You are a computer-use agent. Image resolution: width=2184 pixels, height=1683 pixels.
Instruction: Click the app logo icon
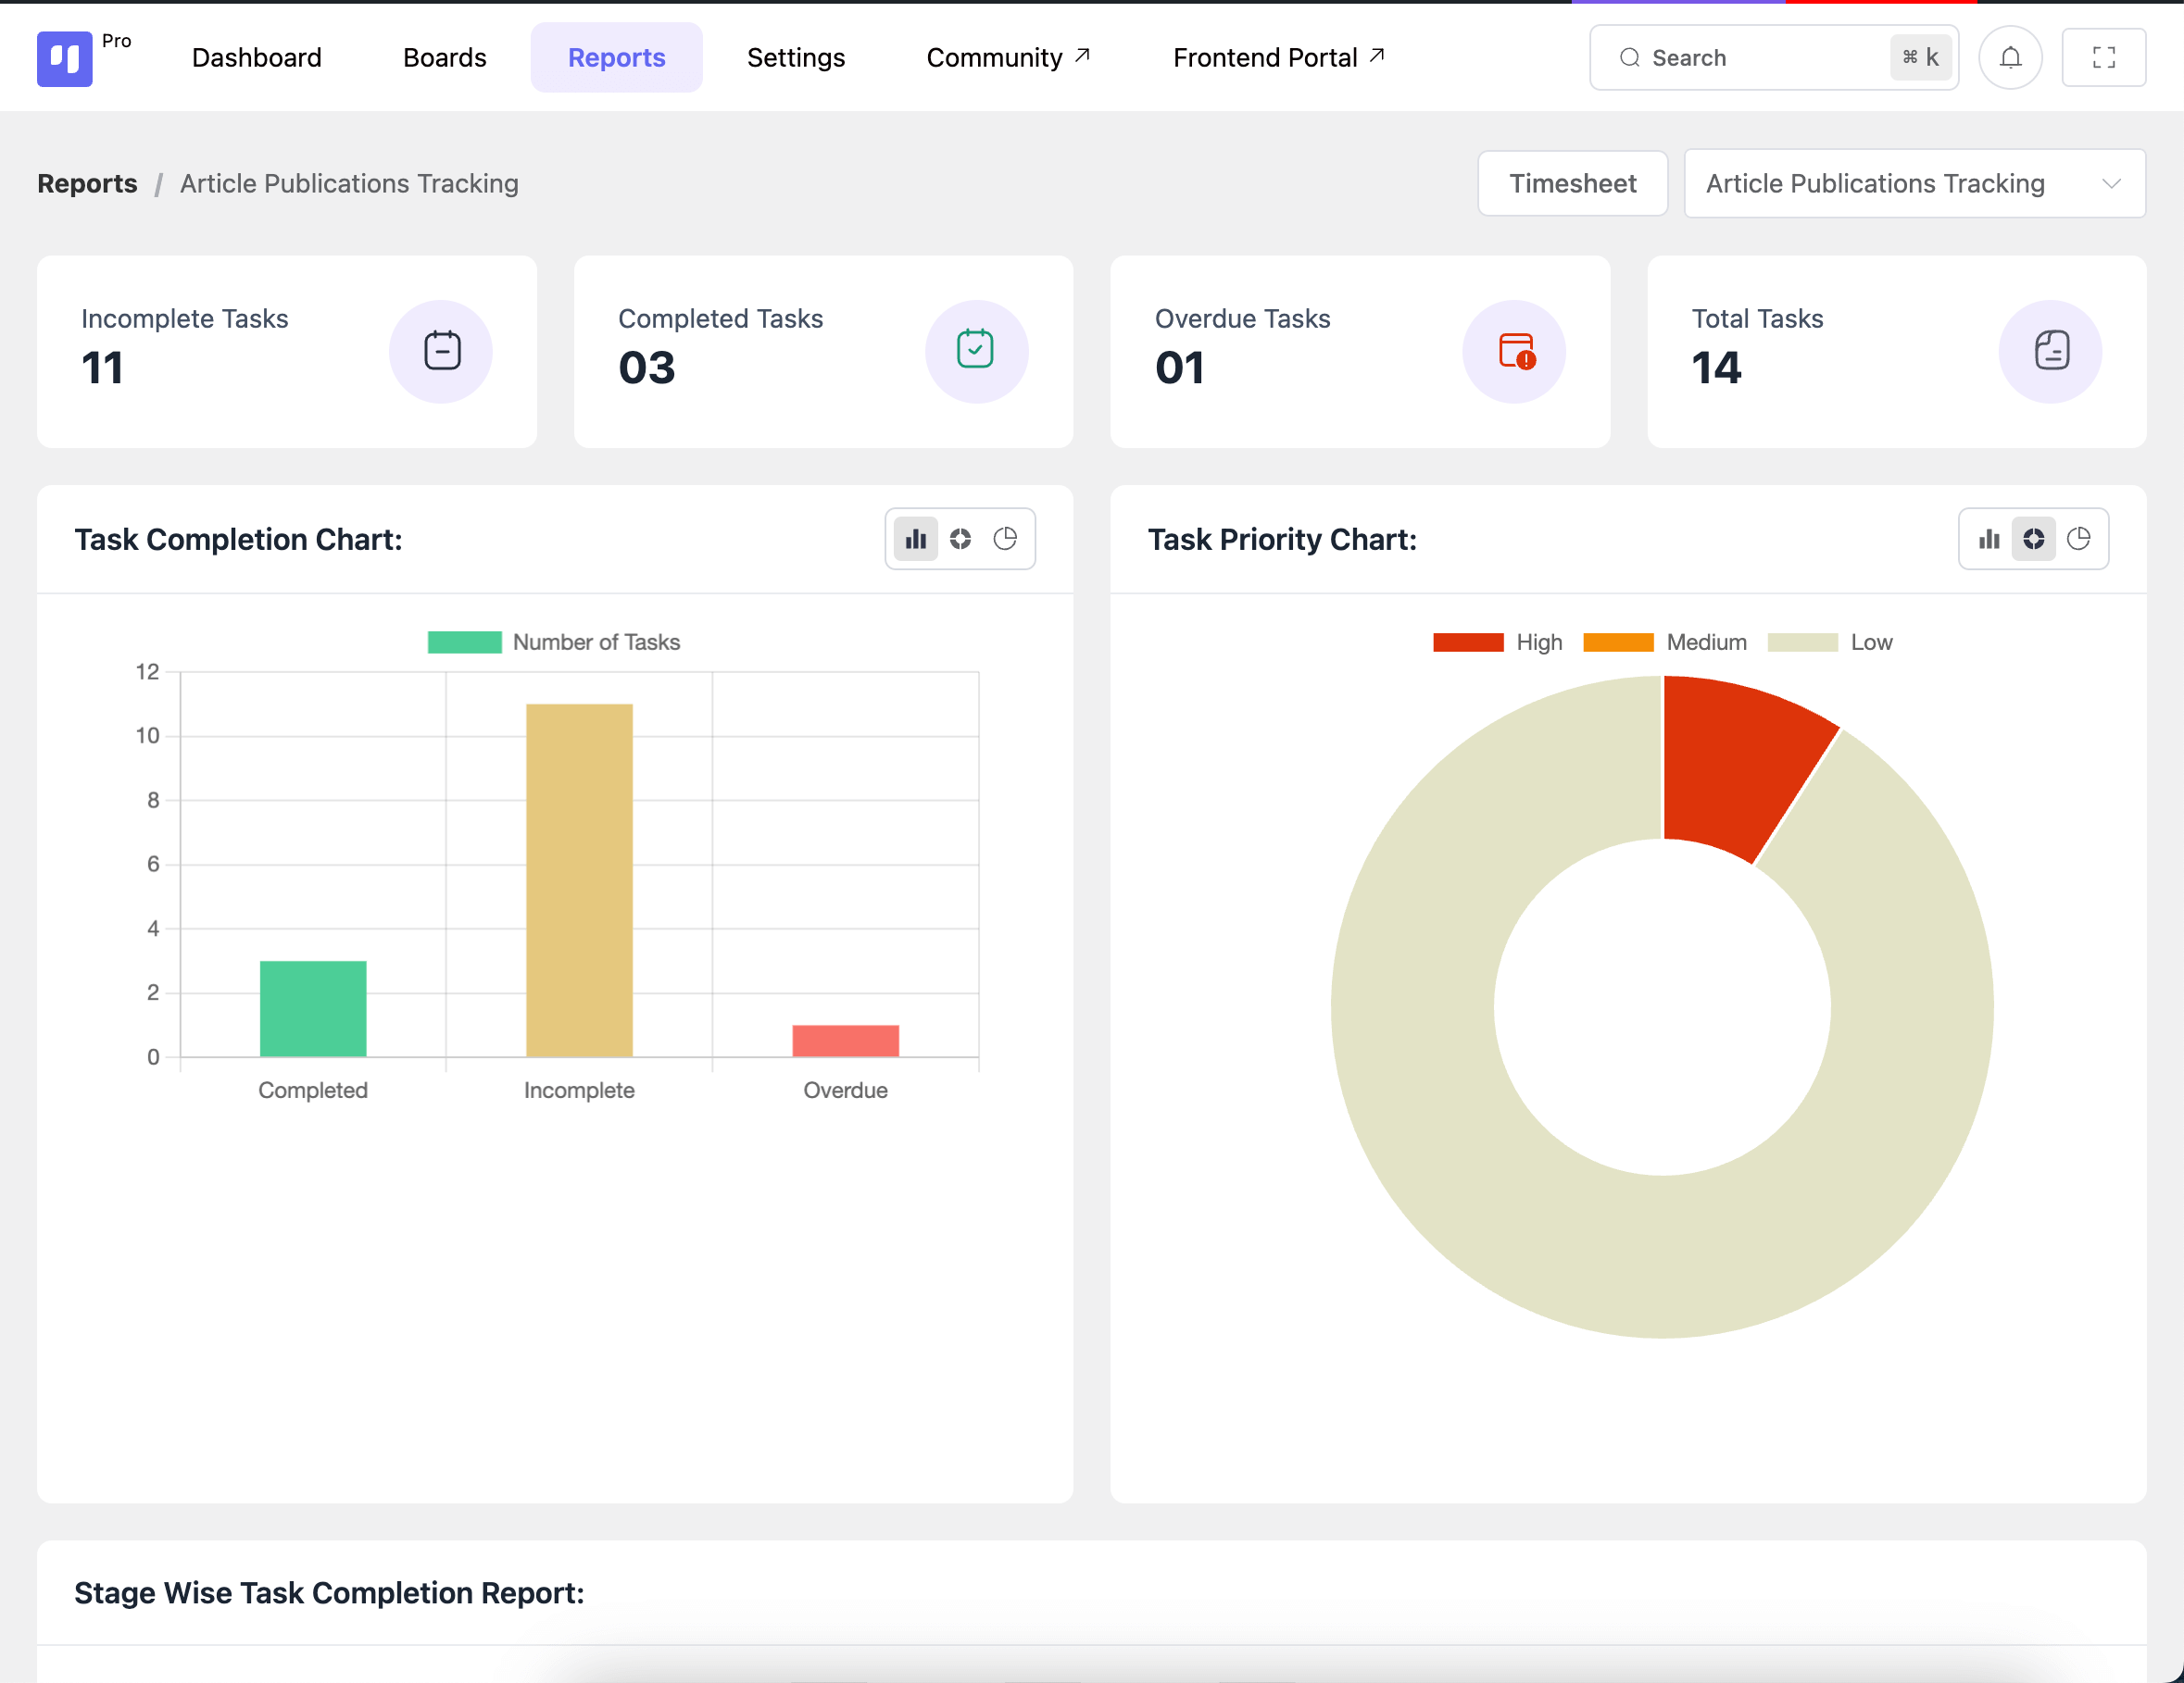coord(65,58)
